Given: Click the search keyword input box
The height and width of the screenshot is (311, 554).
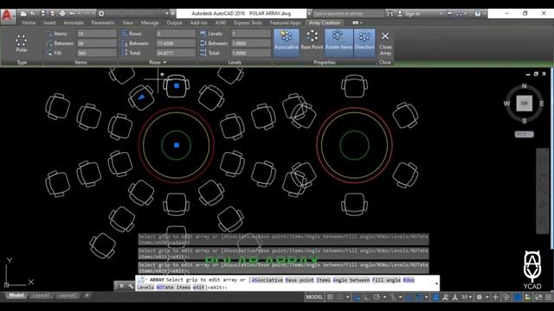Looking at the screenshot, I should point(348,14).
